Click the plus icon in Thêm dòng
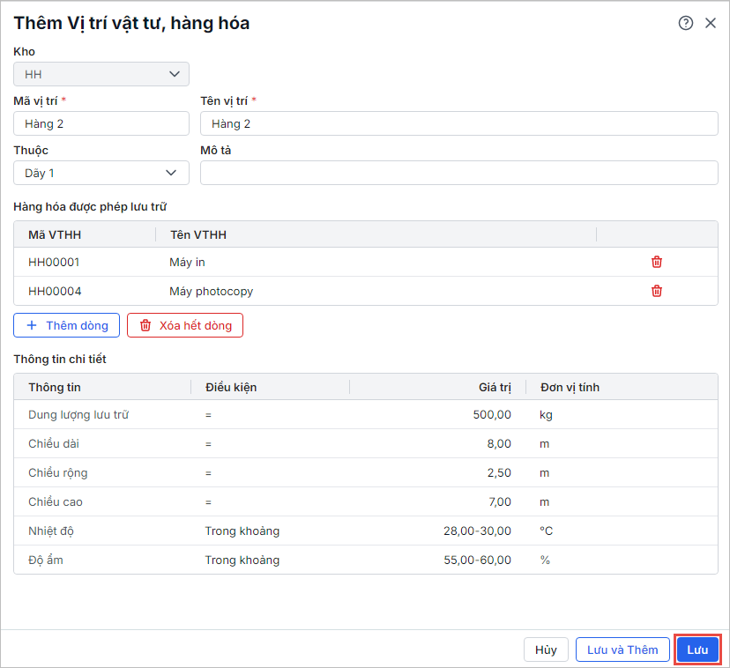Screen dimensions: 730x668 pos(33,325)
